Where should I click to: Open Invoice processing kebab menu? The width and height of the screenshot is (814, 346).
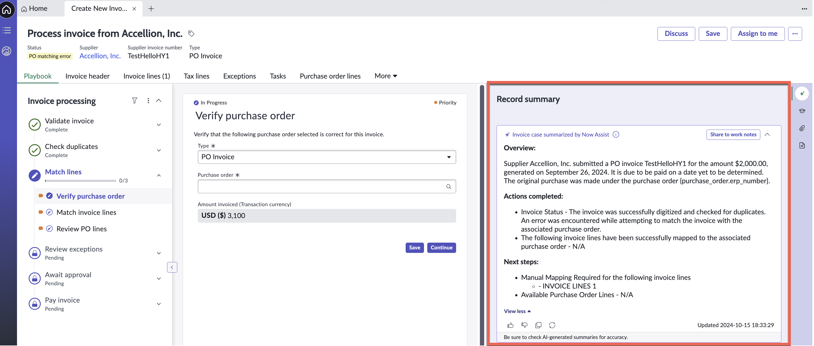click(x=148, y=100)
